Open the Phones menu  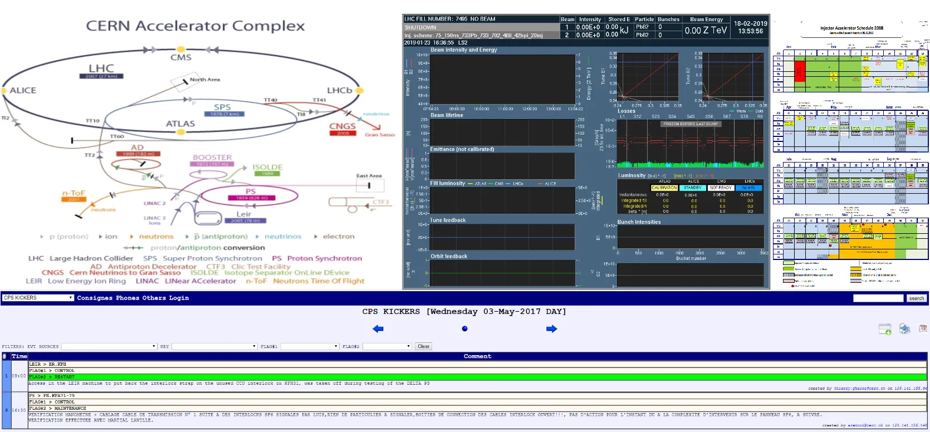(128, 298)
